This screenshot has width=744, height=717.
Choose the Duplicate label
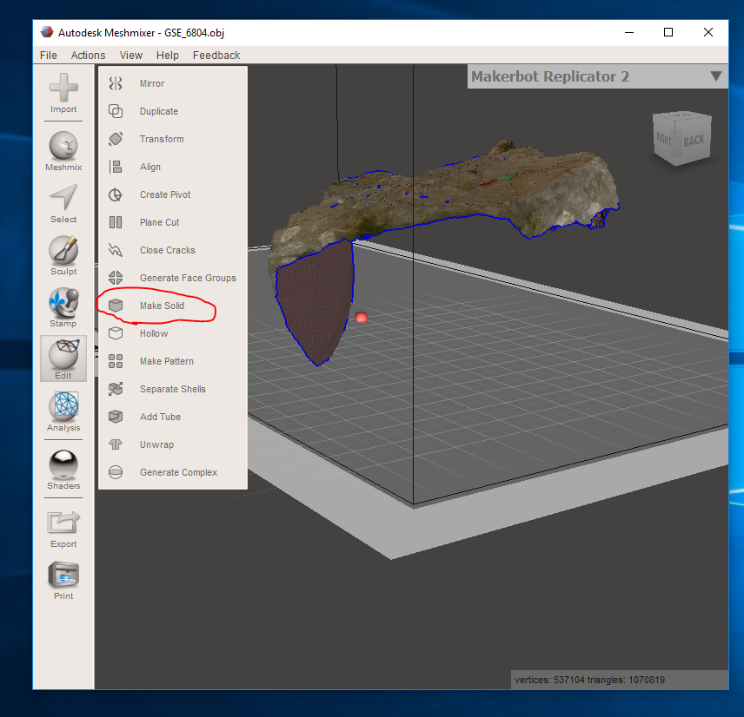pyautogui.click(x=159, y=111)
